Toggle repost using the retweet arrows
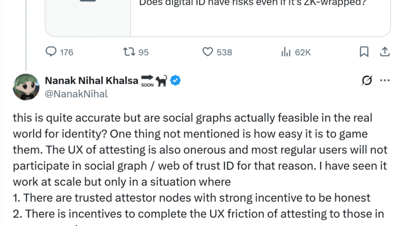The width and height of the screenshot is (395, 226). [129, 52]
